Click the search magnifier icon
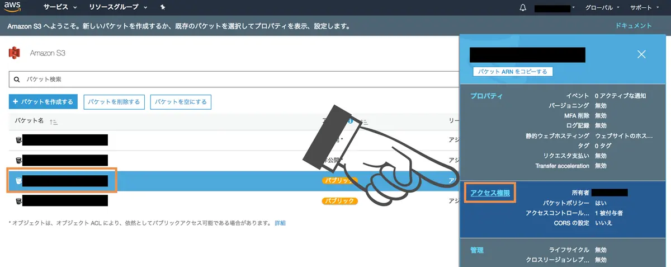This screenshot has width=671, height=267. click(x=17, y=79)
